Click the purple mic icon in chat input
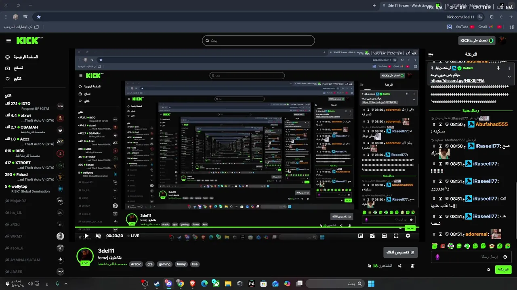 [x=437, y=257]
